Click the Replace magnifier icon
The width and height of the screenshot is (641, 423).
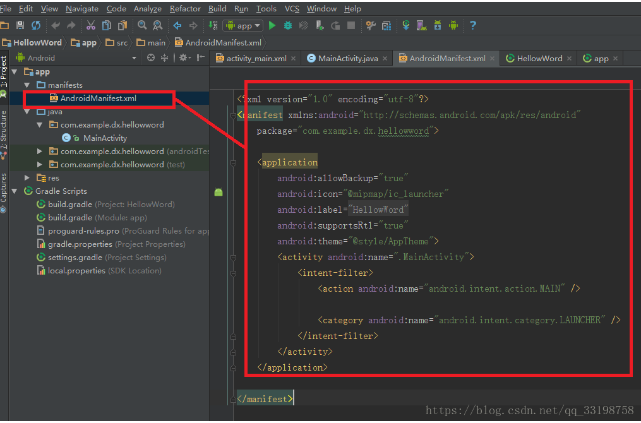click(x=157, y=25)
